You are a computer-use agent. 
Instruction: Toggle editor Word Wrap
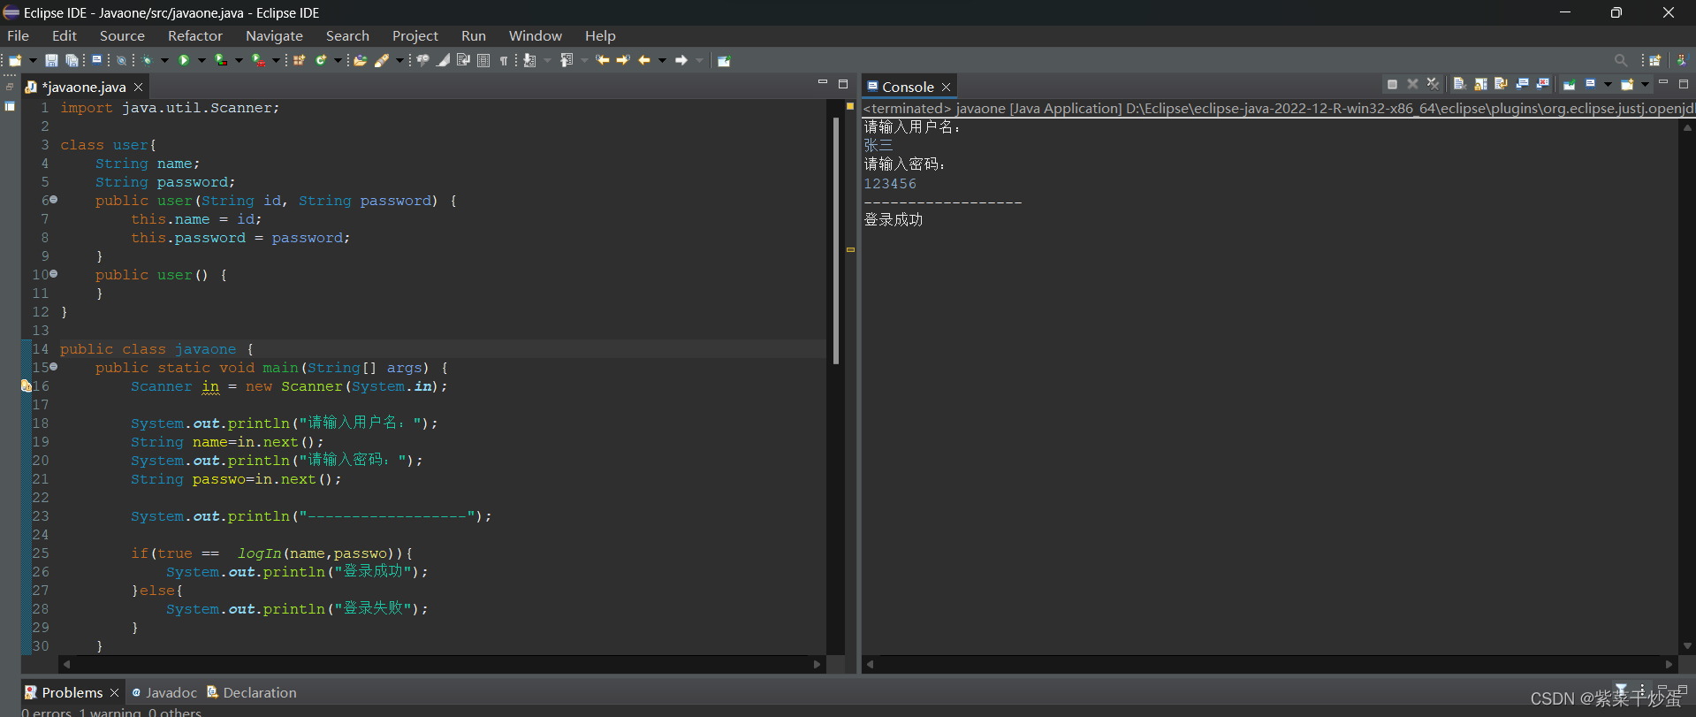(462, 60)
